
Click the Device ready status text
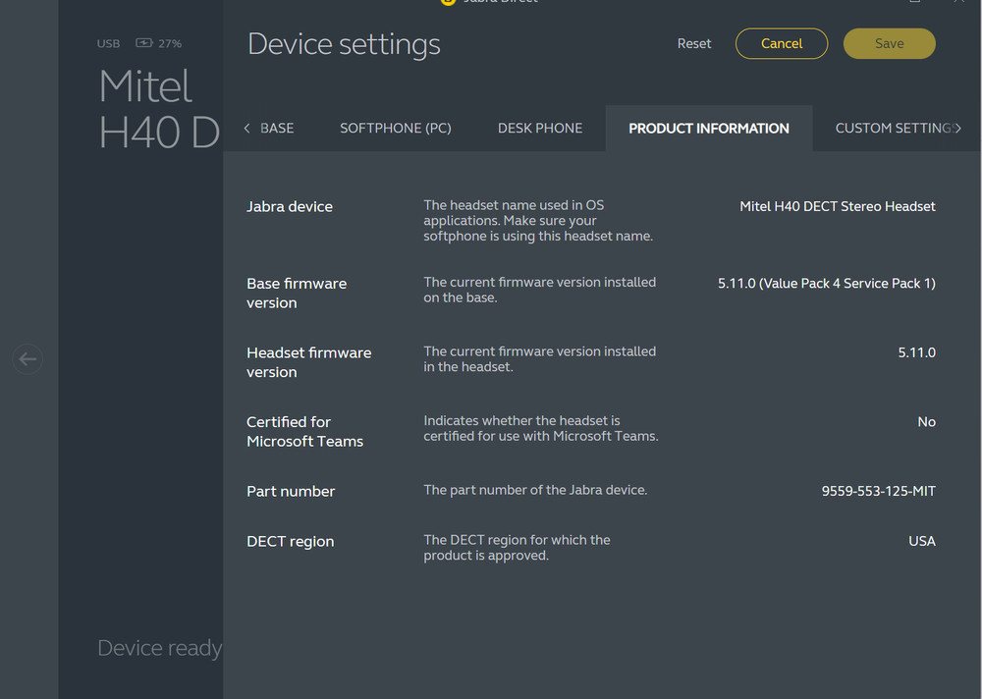(159, 648)
